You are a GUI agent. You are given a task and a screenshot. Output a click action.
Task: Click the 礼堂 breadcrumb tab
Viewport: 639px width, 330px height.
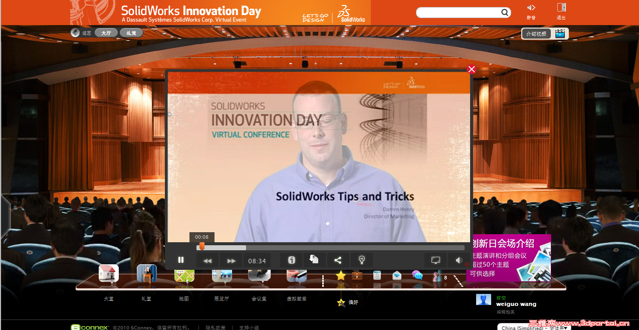coord(131,33)
